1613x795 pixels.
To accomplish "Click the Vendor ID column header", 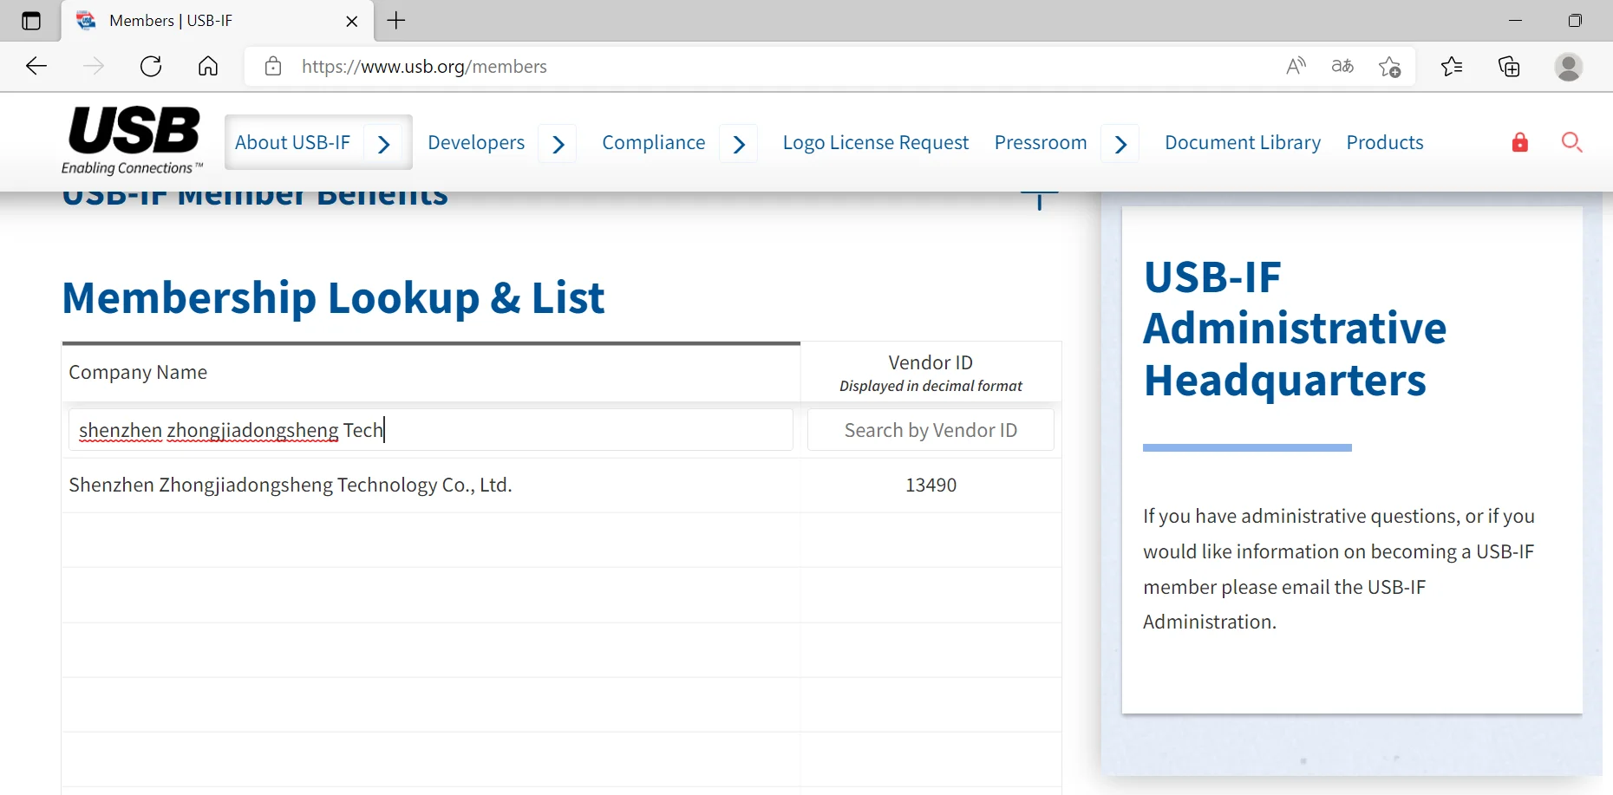I will click(931, 373).
